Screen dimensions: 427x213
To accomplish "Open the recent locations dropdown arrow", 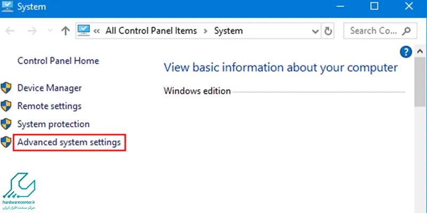I will (x=50, y=31).
